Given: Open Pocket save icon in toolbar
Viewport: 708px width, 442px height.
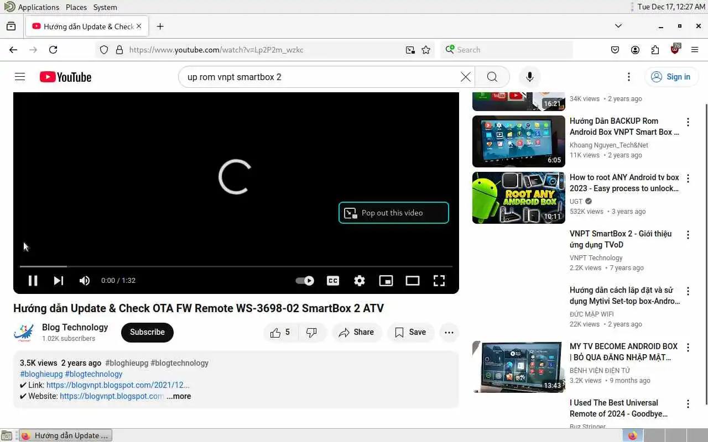Looking at the screenshot, I should point(615,50).
